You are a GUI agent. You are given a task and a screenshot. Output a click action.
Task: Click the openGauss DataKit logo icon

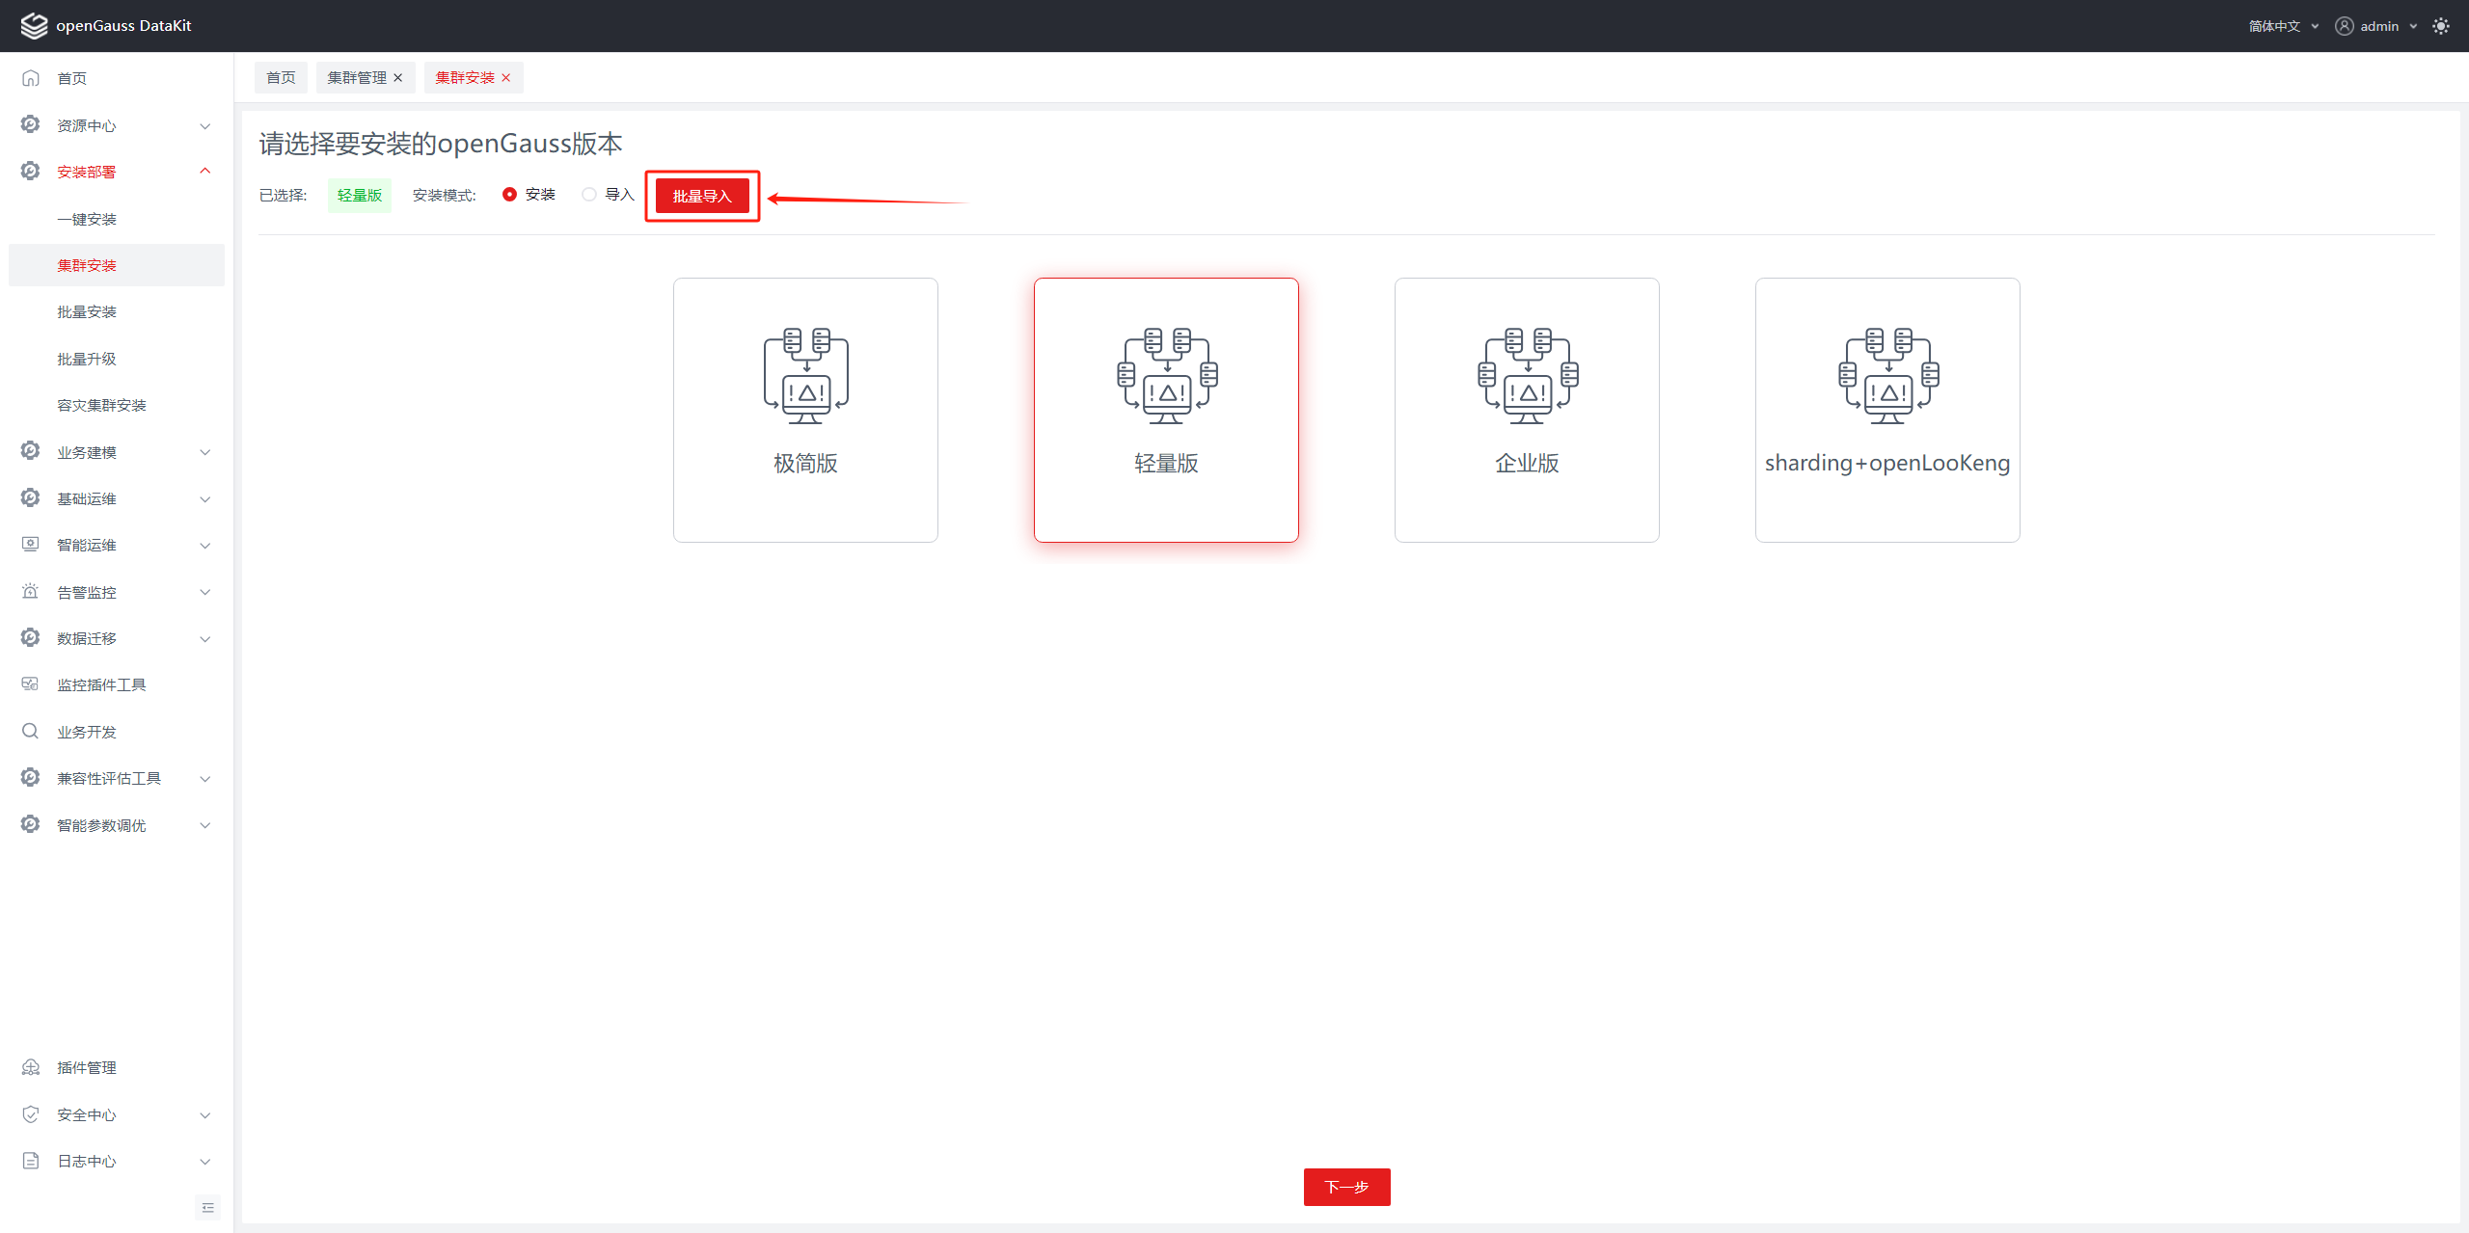[34, 26]
